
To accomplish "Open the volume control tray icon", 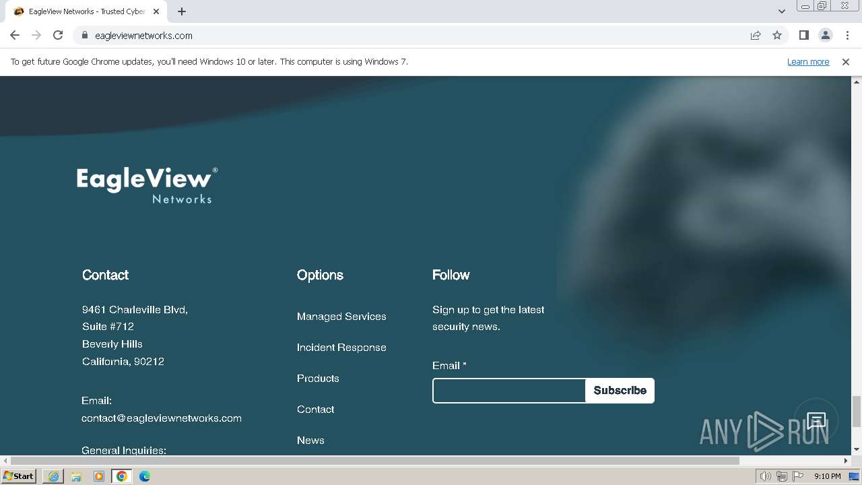I will click(765, 476).
